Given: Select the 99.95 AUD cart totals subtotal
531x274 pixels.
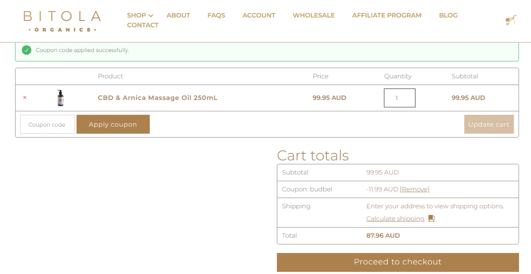Looking at the screenshot, I should (382, 172).
